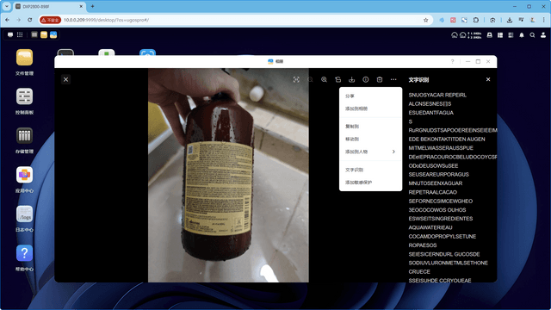Image resolution: width=551 pixels, height=310 pixels.
Task: Download the photo using the download icon
Action: [352, 80]
